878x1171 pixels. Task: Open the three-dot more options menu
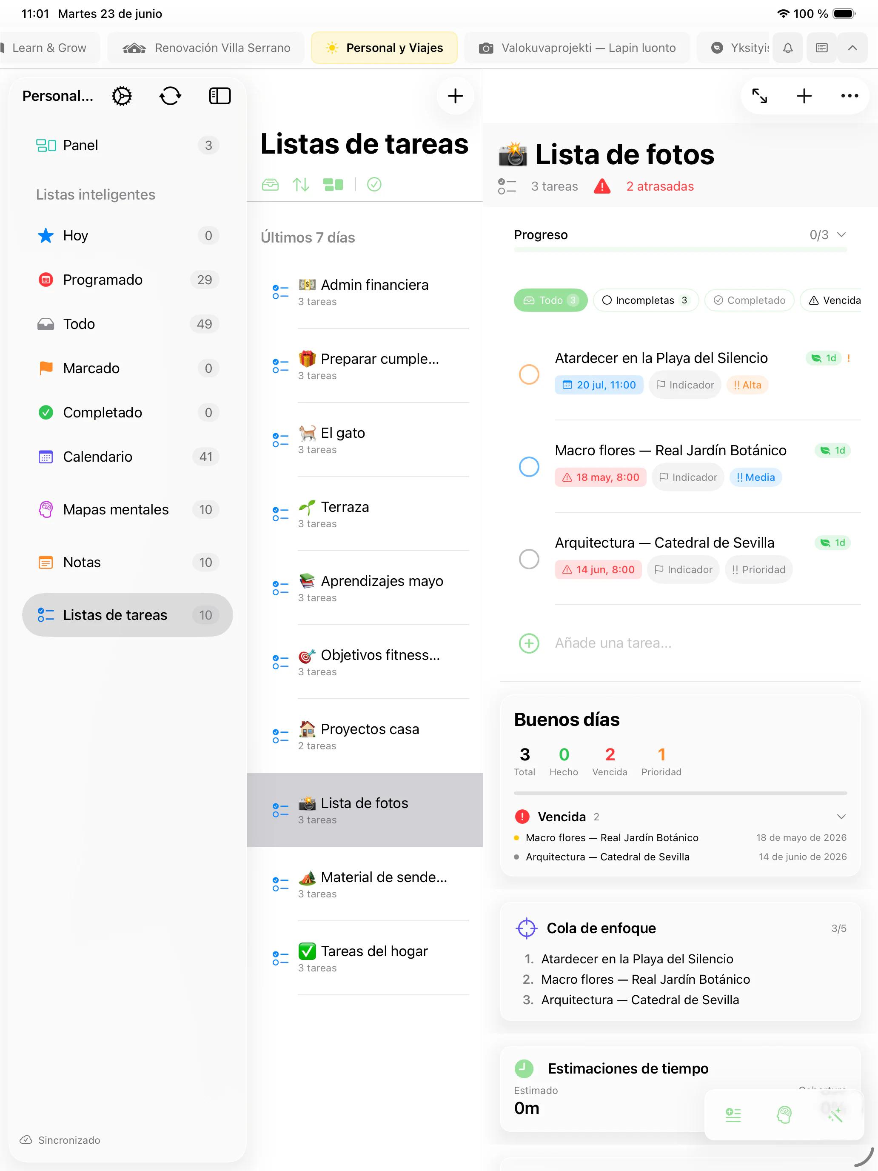(x=849, y=96)
